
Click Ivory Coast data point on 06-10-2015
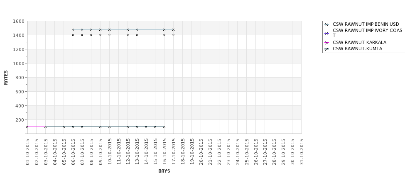point(73,35)
